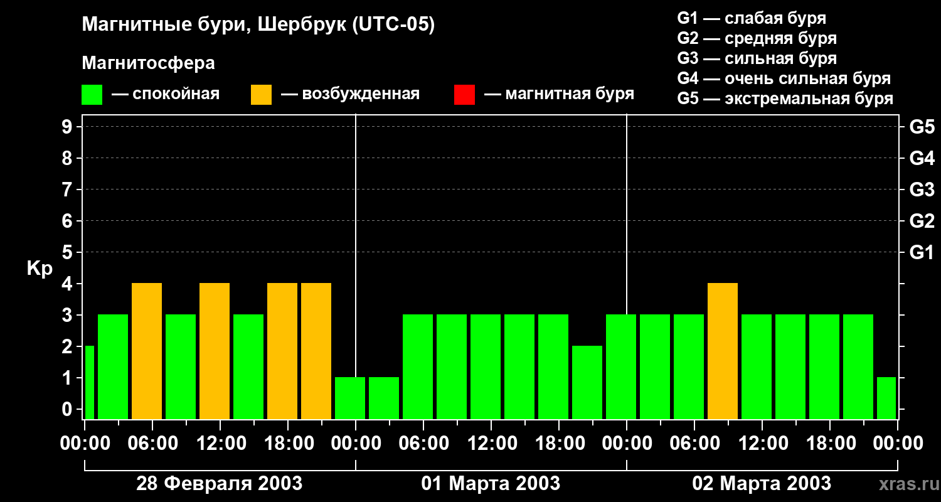Click the green Kp 3 bar between first two orange bars
Viewport: 941px width, 502px height.
pos(181,366)
